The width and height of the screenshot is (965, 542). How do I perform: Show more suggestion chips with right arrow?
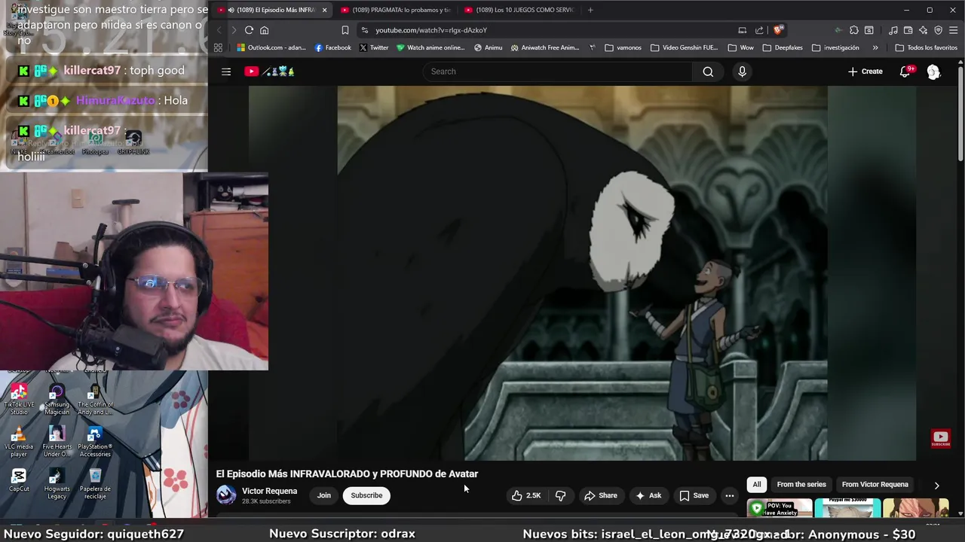click(x=936, y=486)
